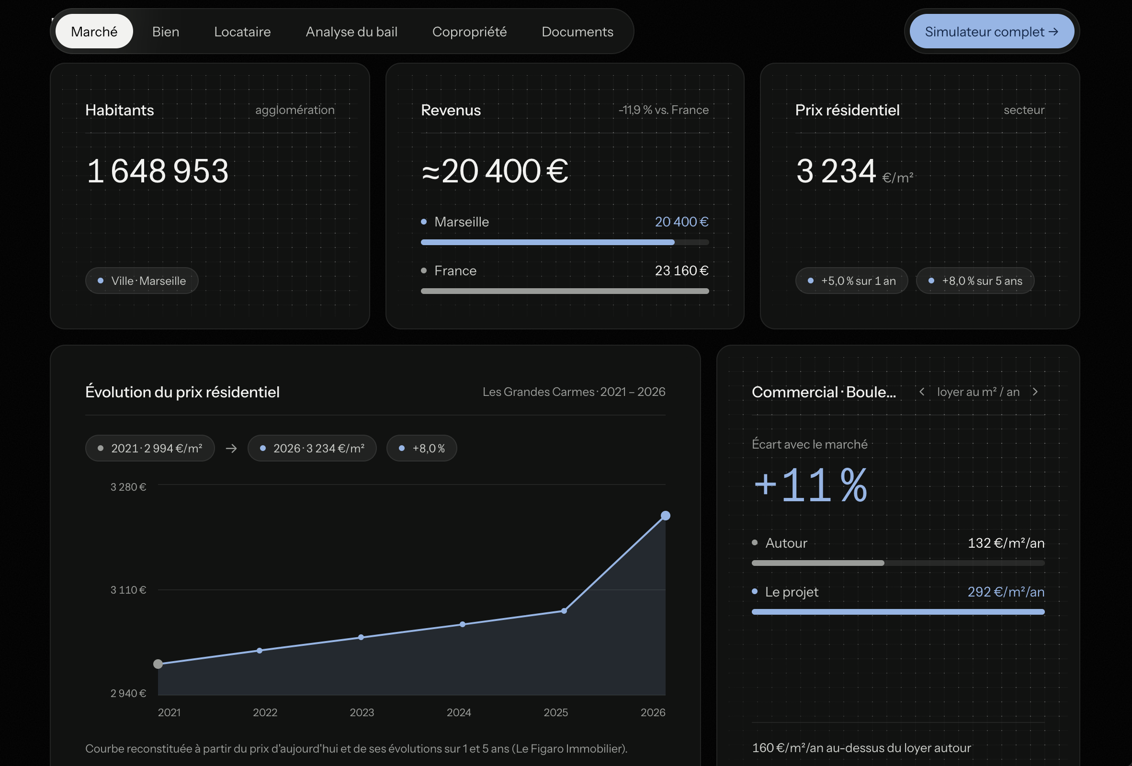The height and width of the screenshot is (766, 1132).
Task: Click the Marseille revenue progress bar
Action: click(x=565, y=242)
